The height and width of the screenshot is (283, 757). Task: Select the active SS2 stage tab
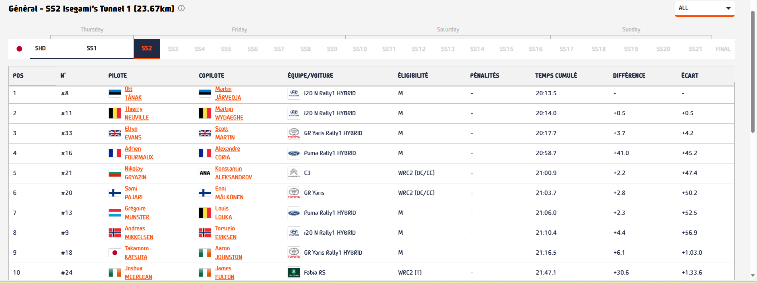coord(147,49)
